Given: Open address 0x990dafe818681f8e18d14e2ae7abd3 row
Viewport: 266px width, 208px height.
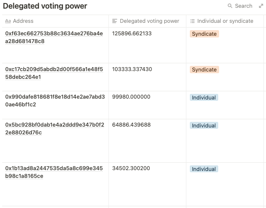Looking at the screenshot, I should point(55,97).
